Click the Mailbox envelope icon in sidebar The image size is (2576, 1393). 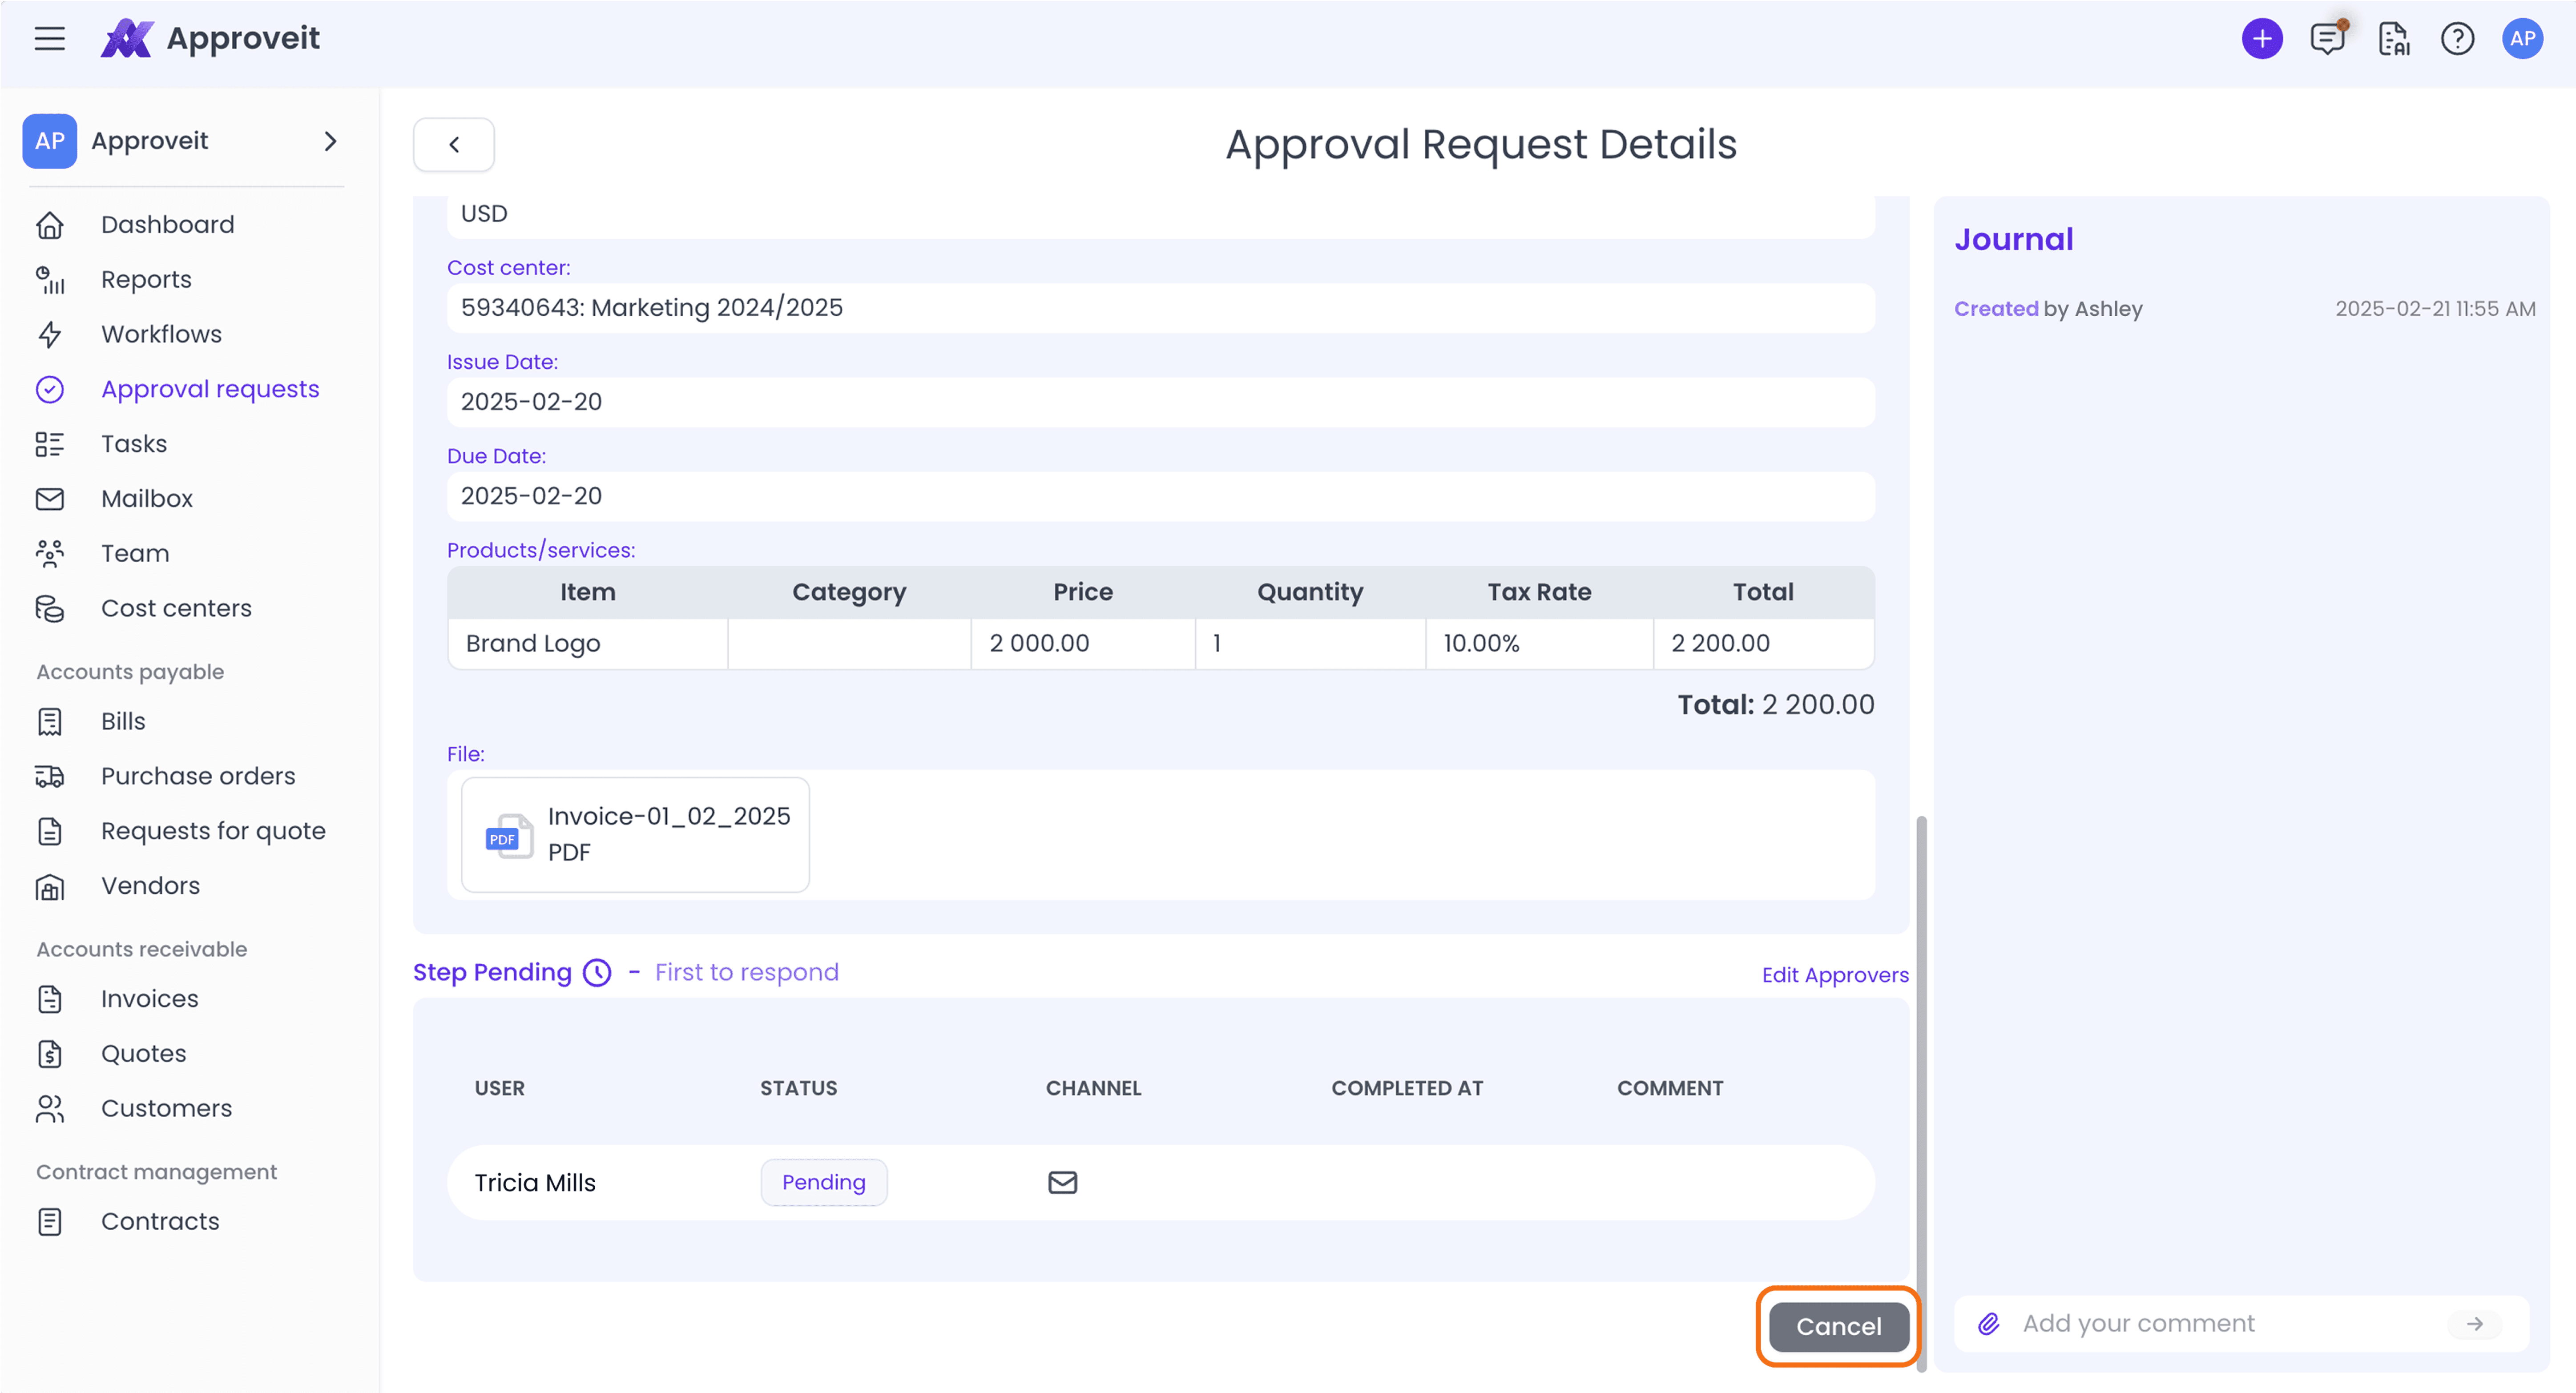pos(50,499)
